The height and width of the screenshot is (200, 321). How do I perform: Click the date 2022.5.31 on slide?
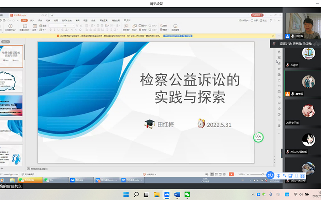(219, 125)
